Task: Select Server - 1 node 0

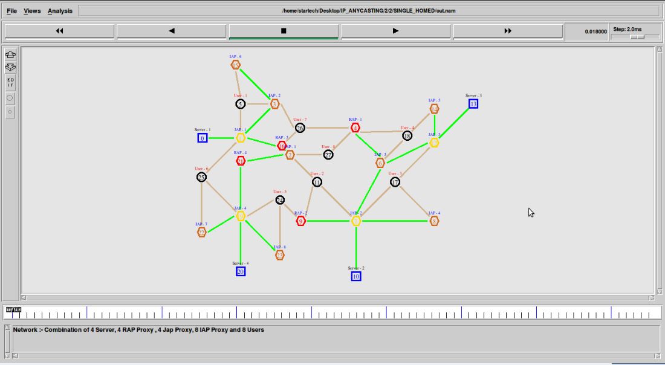Action: coord(203,138)
